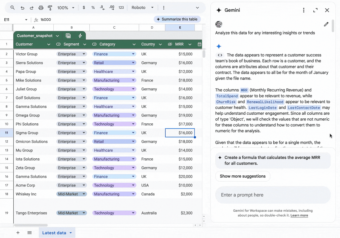Open the Learn more link

(299, 215)
